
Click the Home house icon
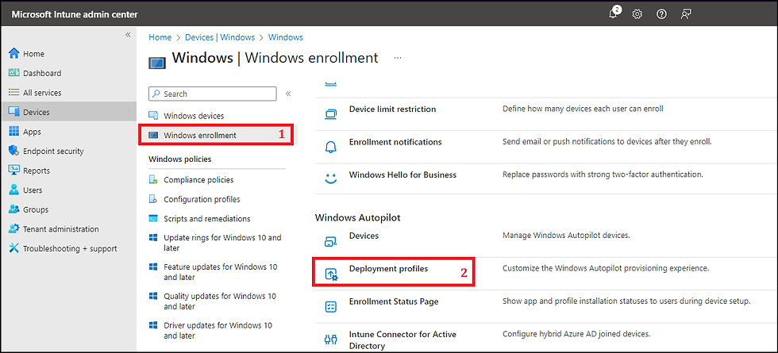(14, 54)
